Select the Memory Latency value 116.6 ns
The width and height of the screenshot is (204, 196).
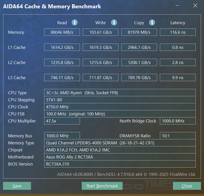[178, 32]
